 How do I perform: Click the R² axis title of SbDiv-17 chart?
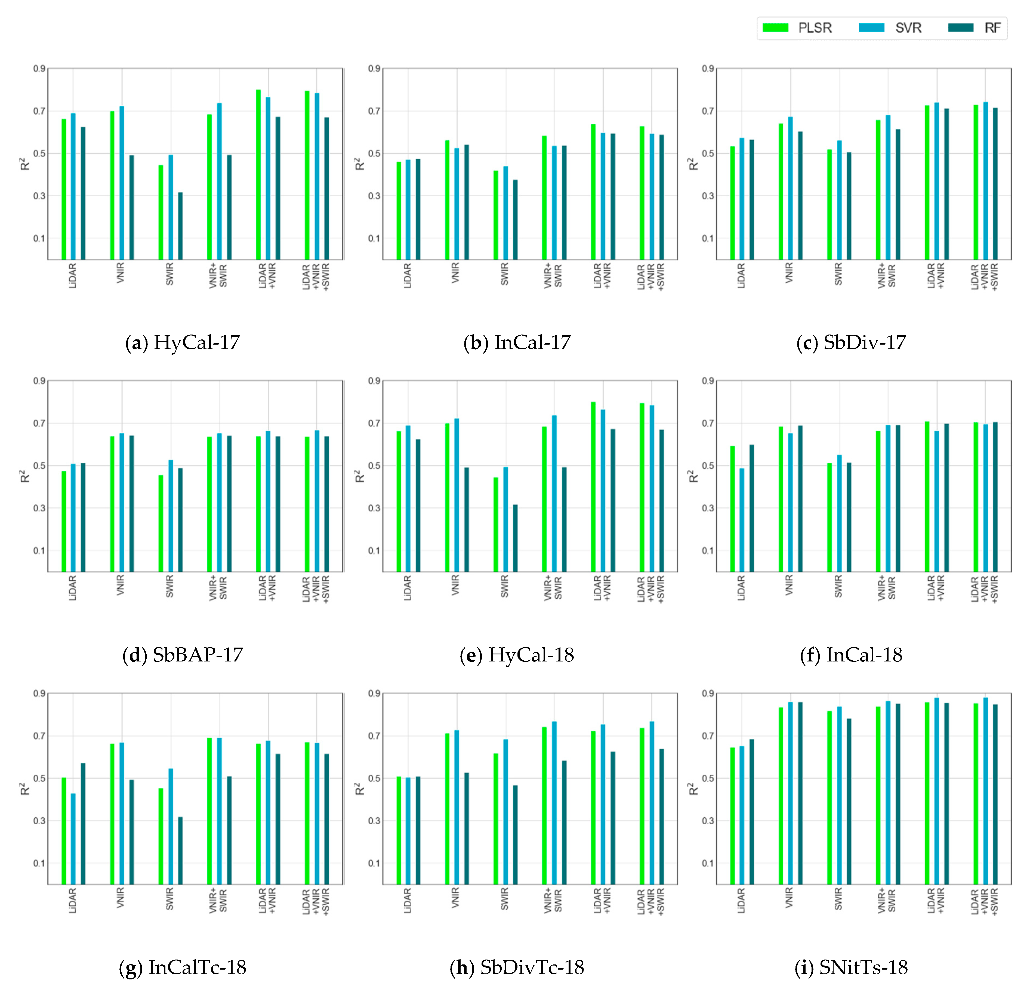pyautogui.click(x=693, y=164)
